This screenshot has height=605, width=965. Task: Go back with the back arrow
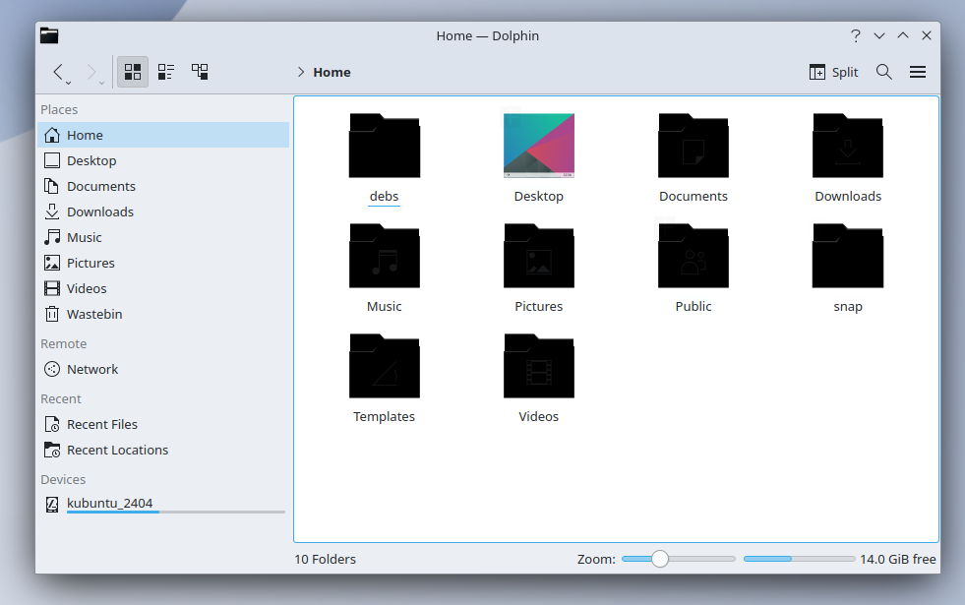(x=58, y=72)
